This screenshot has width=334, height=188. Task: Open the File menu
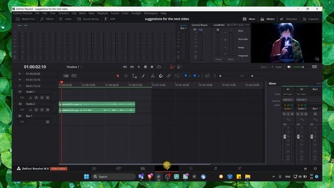tap(37, 13)
